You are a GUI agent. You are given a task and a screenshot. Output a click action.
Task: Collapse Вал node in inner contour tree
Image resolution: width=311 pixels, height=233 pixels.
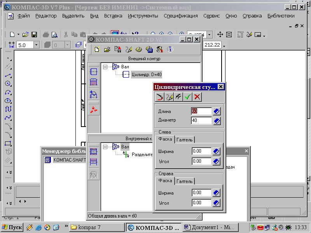(x=105, y=147)
